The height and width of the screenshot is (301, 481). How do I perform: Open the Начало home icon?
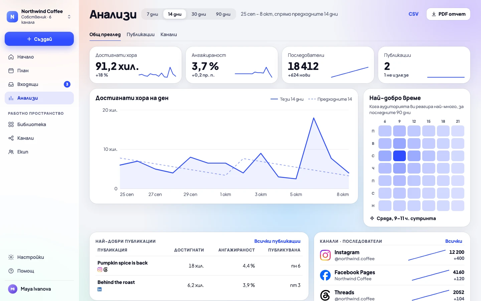pyautogui.click(x=11, y=57)
